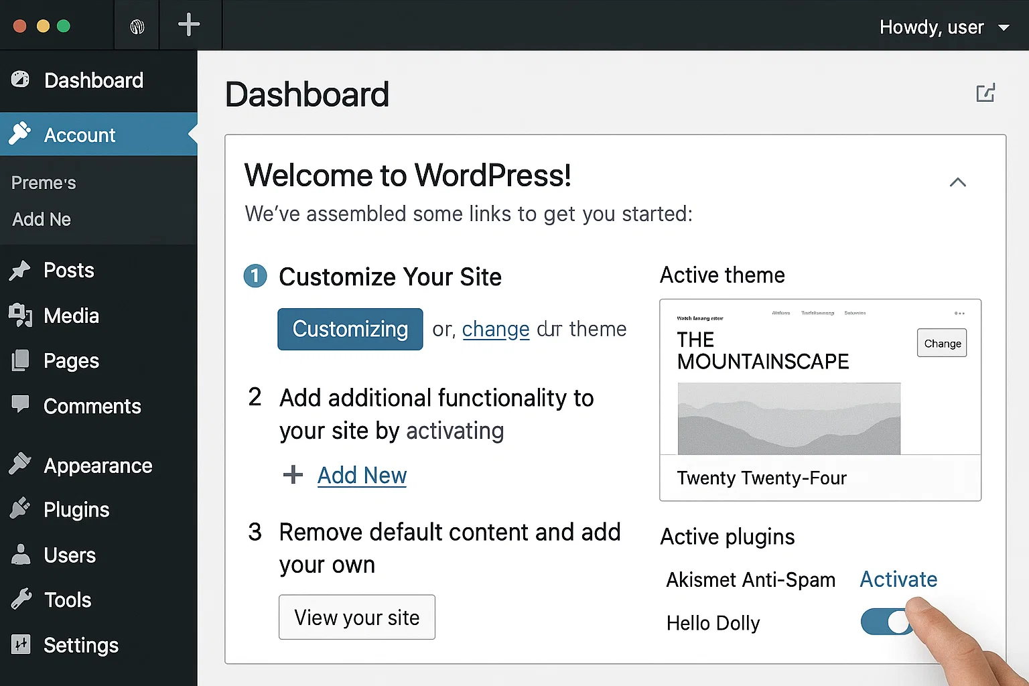This screenshot has width=1029, height=686.
Task: Expand Screen Options with the corner icon
Action: tap(985, 93)
